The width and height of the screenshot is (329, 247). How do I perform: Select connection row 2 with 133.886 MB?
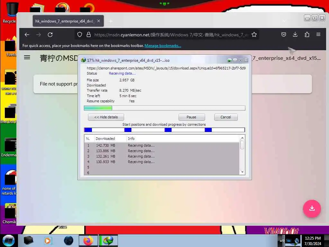(162, 151)
